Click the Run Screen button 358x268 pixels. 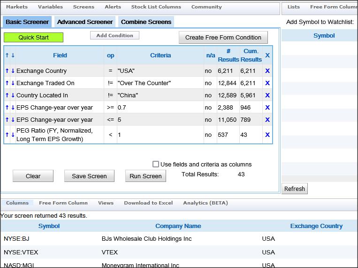(145, 176)
